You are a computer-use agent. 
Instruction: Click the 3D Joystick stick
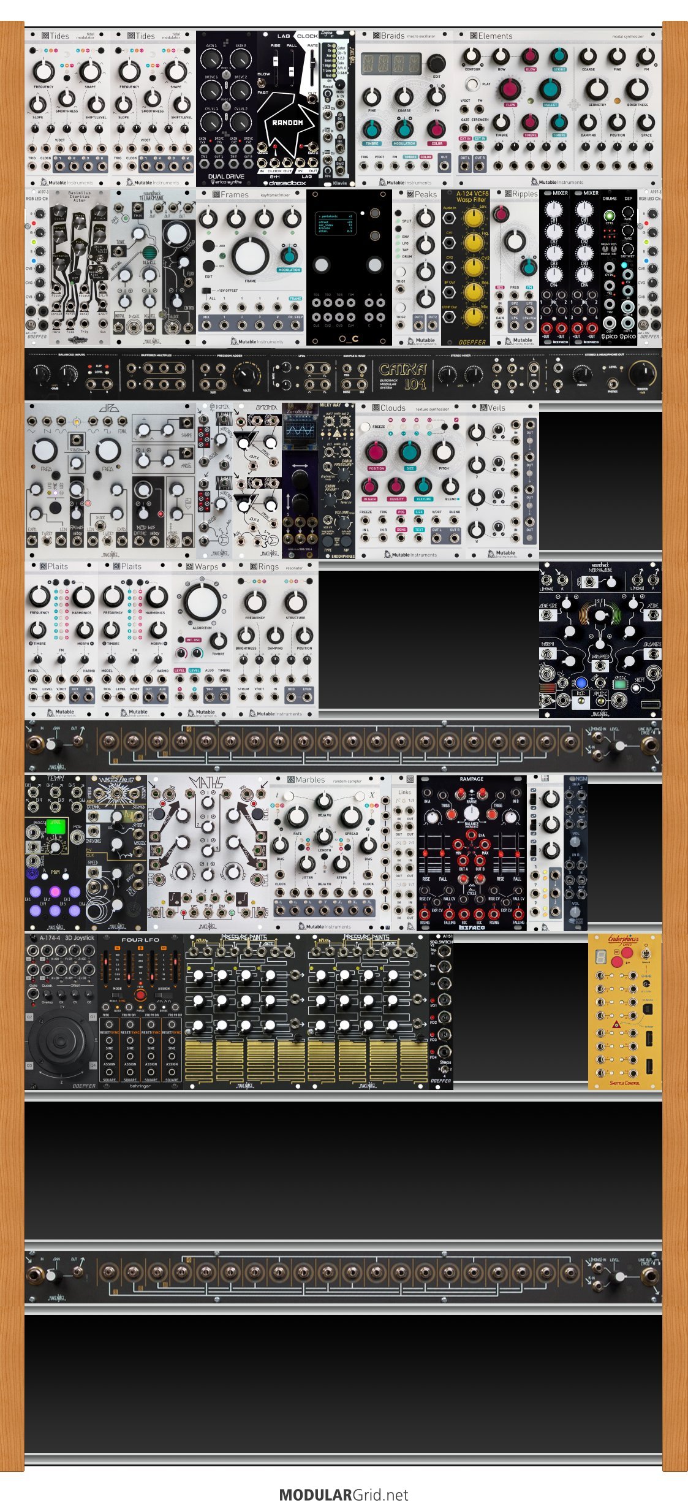pyautogui.click(x=59, y=1040)
